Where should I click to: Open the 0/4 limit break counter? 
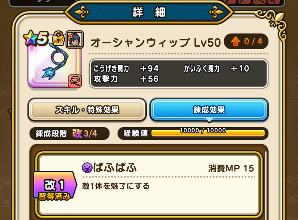[x=246, y=41]
